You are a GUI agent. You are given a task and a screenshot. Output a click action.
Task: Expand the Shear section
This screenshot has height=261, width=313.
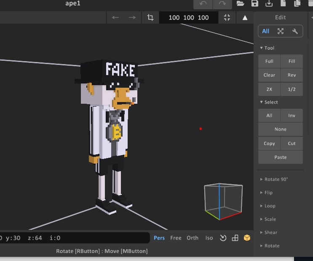point(269,232)
